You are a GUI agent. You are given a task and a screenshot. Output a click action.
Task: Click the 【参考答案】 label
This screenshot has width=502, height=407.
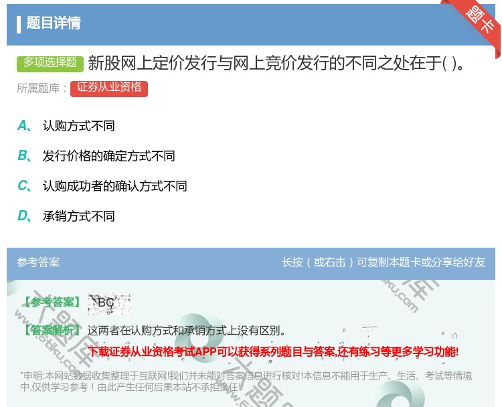(x=52, y=302)
